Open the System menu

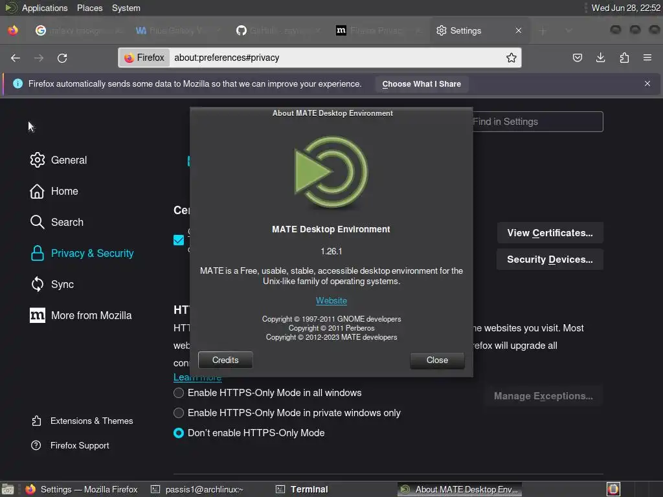pyautogui.click(x=126, y=8)
